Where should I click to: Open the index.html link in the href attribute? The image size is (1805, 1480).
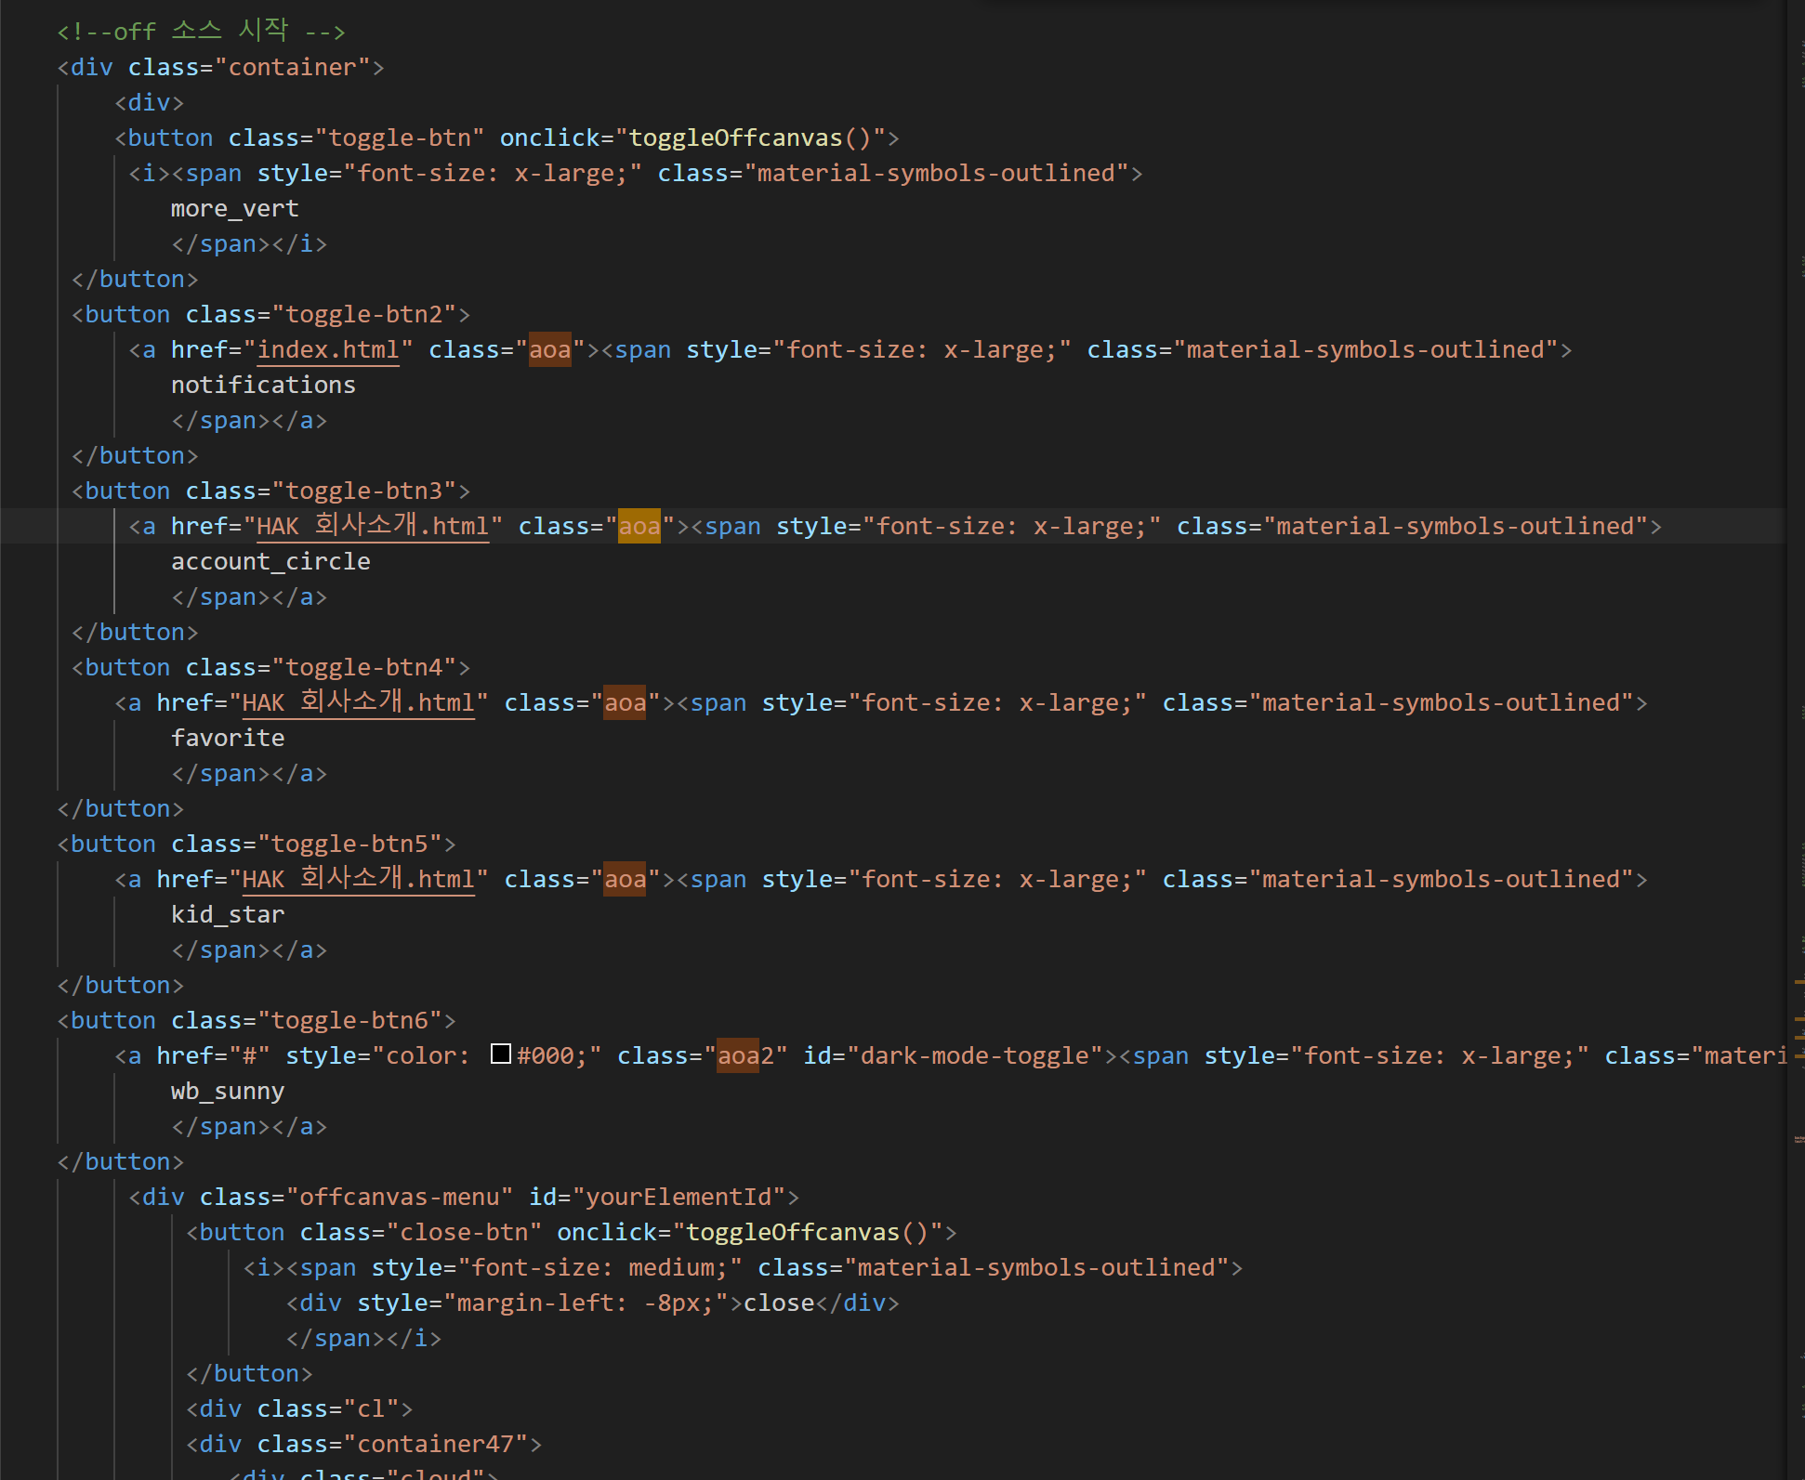[327, 349]
